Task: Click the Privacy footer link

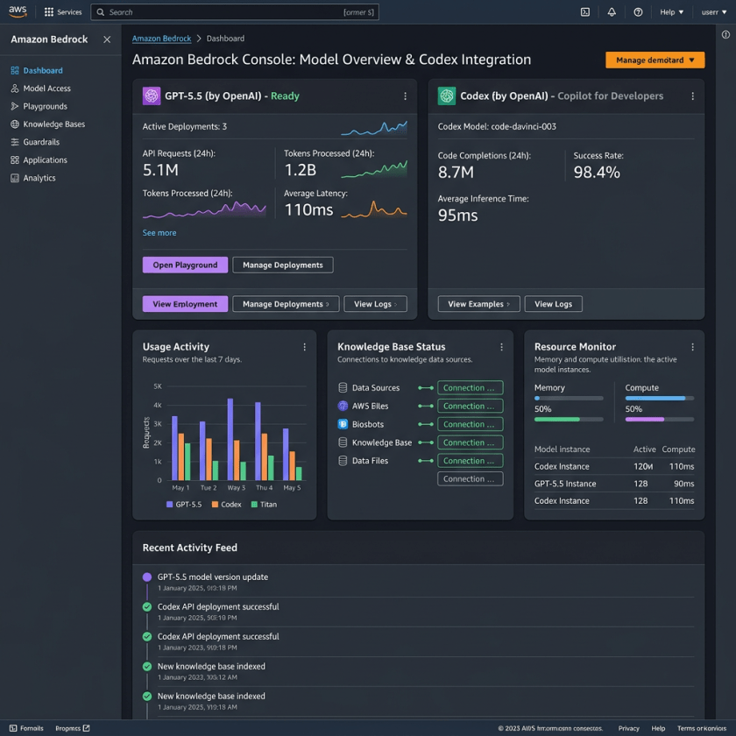Action: (628, 728)
